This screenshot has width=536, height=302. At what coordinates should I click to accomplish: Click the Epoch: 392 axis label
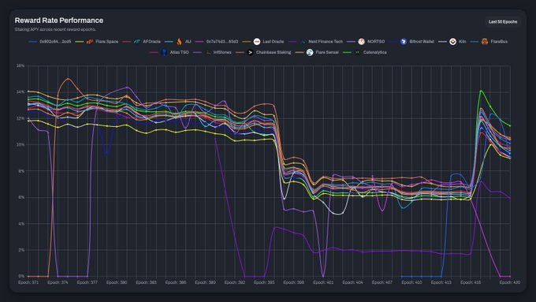235,282
